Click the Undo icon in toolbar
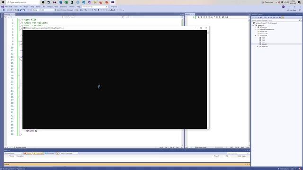The image size is (303, 170). (24, 10)
